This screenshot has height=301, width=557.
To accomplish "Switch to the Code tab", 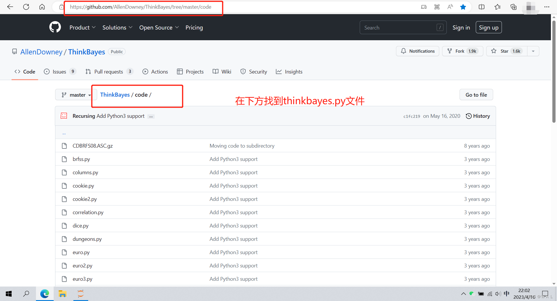I will click(25, 72).
